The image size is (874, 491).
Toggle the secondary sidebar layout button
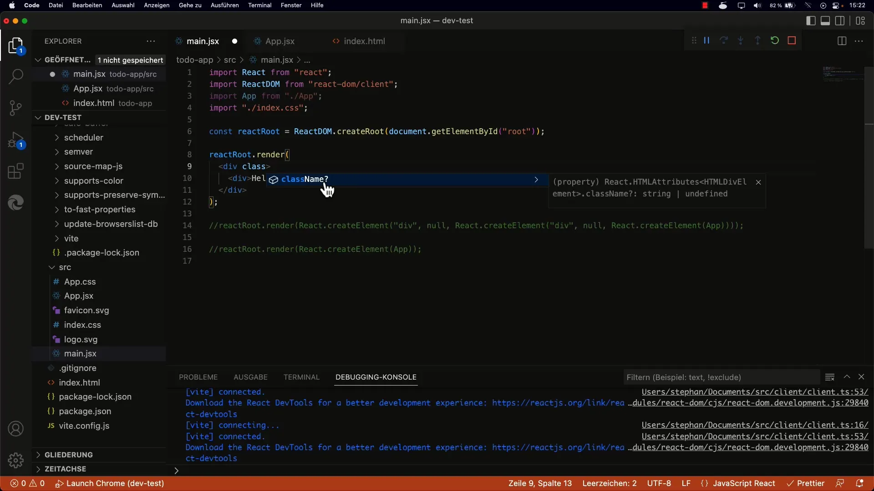840,20
